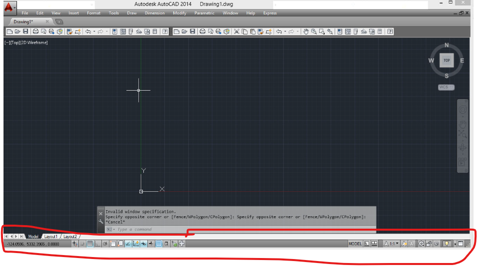This screenshot has height=266, width=477.
Task: Open the File menu
Action: click(x=25, y=13)
